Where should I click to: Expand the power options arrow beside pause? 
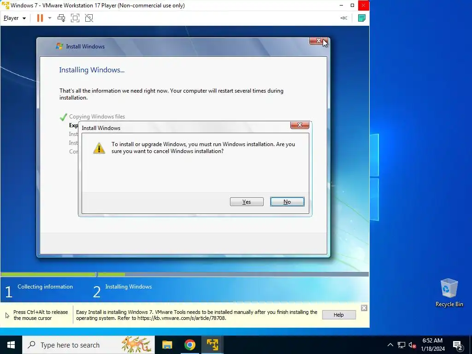[50, 18]
